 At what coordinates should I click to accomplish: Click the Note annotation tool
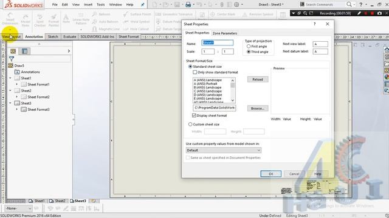(66, 19)
